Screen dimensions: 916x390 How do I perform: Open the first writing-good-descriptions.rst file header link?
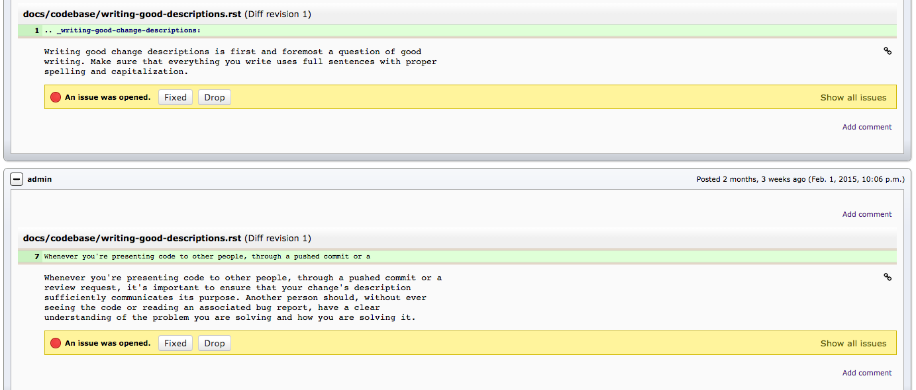tap(132, 14)
